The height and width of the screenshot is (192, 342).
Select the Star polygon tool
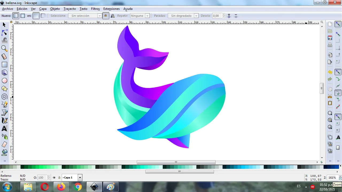[x=4, y=89]
